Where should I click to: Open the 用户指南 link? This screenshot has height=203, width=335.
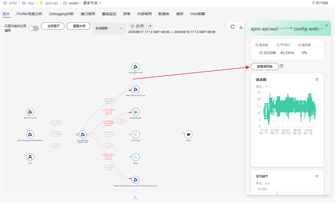coord(320,3)
